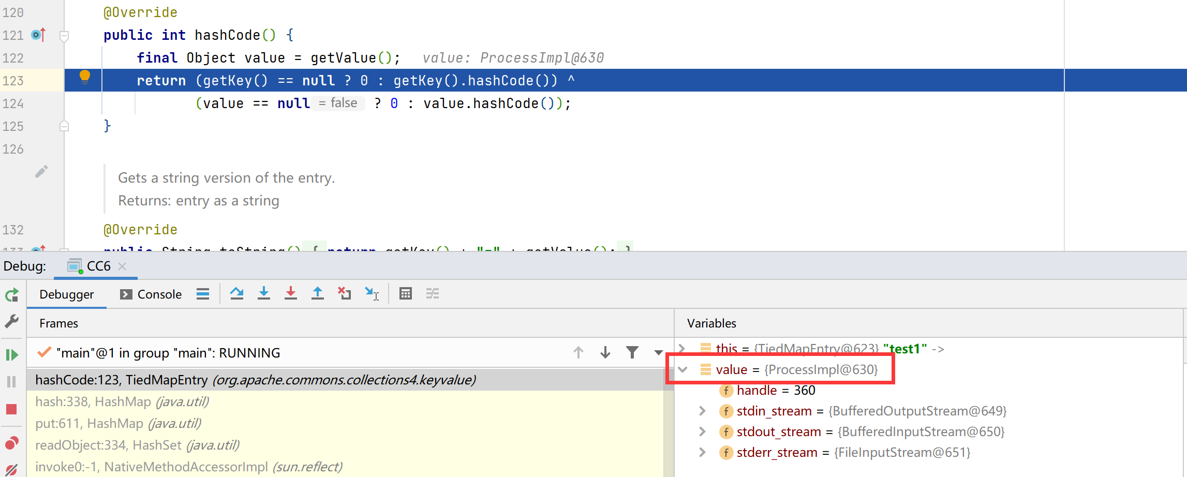Image resolution: width=1187 pixels, height=477 pixels.
Task: Select frame invoke0:-1, NativeMethodAccessorImpl
Action: (346, 467)
